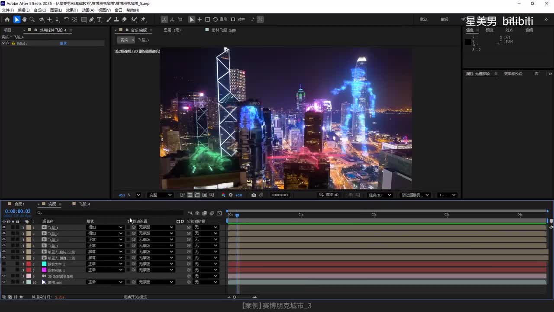Screen dimensions: 554x312
Task: Switch to the 合成1 timeline tab
Action: [x=19, y=204]
